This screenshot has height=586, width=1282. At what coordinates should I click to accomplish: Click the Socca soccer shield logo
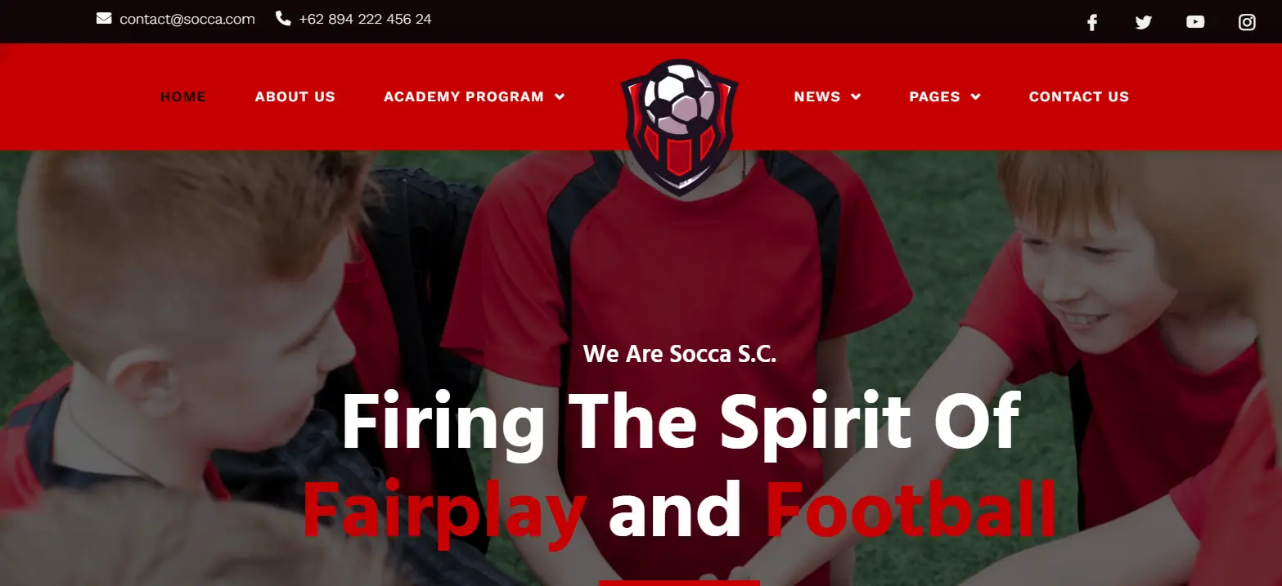click(x=679, y=127)
